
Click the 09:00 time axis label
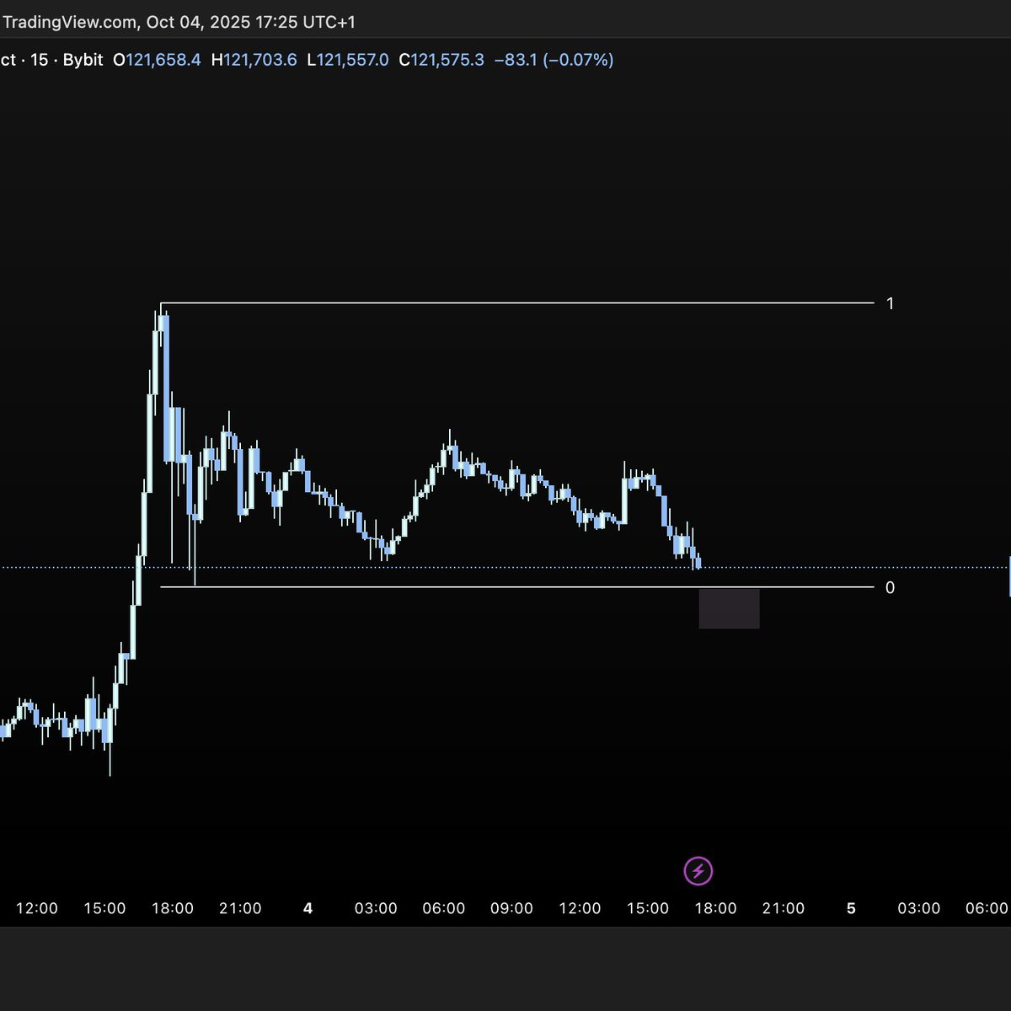coord(511,908)
